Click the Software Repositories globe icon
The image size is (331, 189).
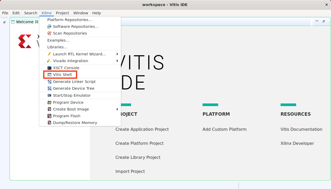pyautogui.click(x=49, y=26)
